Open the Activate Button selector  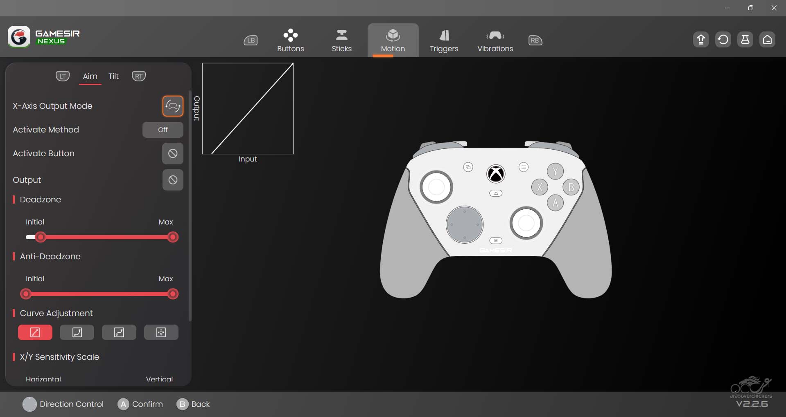tap(173, 153)
